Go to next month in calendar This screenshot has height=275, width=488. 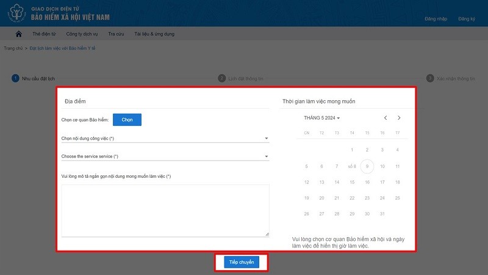(399, 117)
